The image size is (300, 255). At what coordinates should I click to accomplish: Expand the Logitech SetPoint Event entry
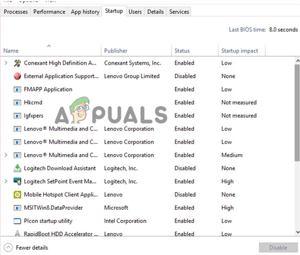point(6,181)
